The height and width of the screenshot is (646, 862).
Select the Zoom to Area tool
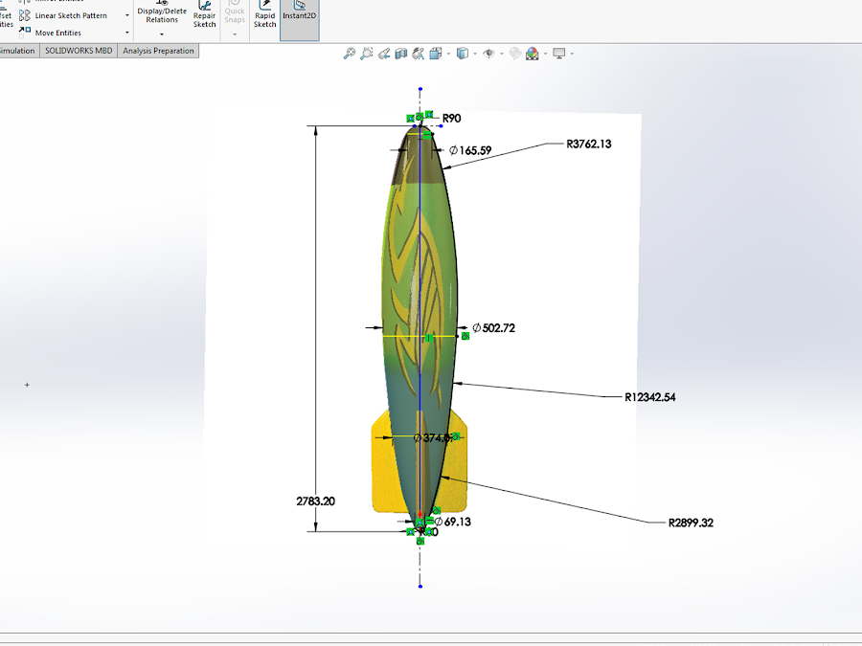coord(366,54)
